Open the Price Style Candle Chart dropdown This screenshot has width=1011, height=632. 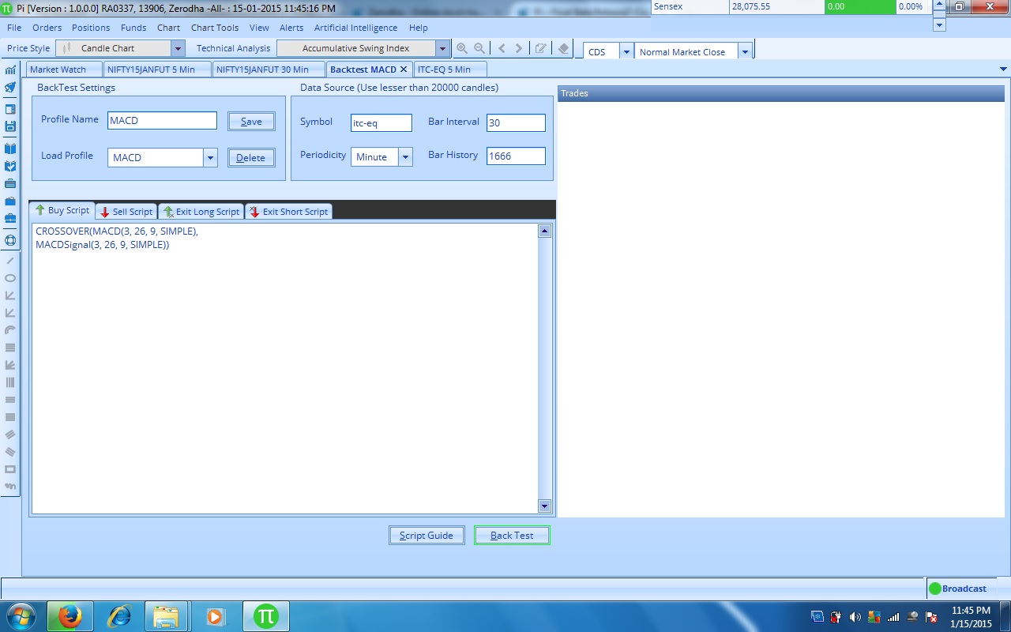tap(178, 48)
